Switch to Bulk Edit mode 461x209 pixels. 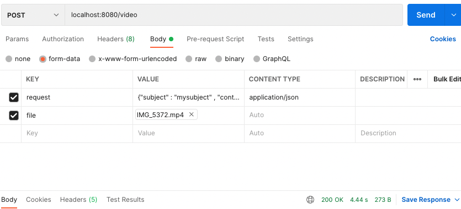[x=447, y=79]
